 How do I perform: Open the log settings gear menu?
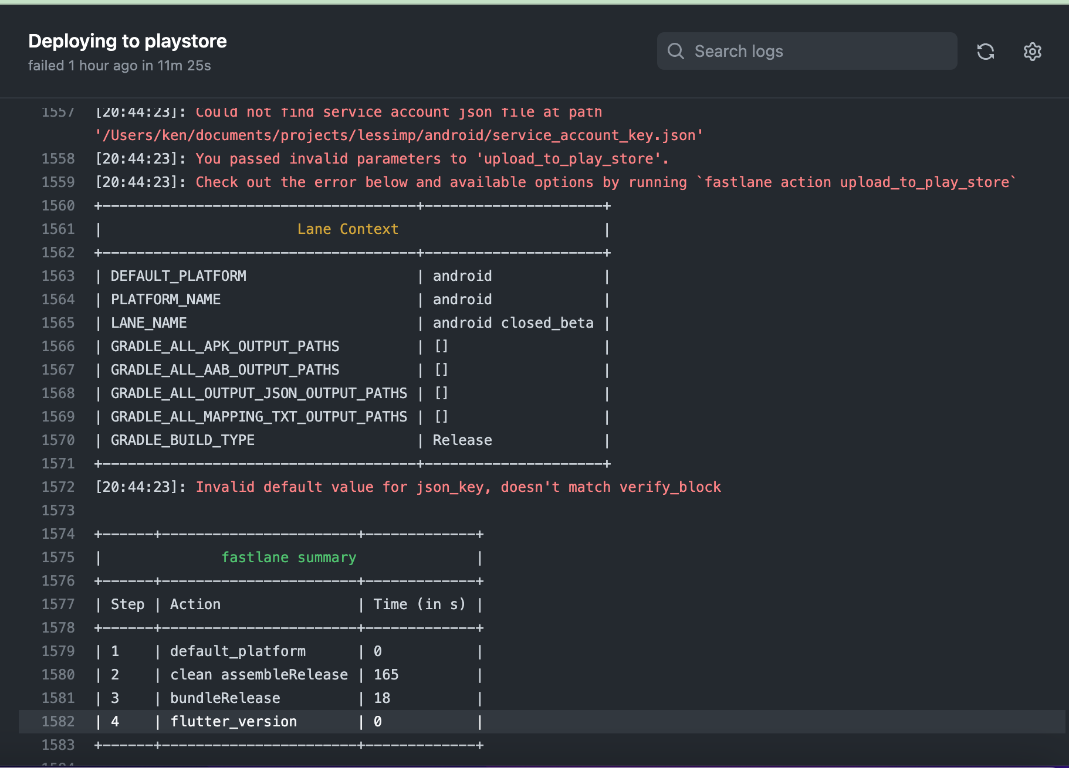(1032, 52)
